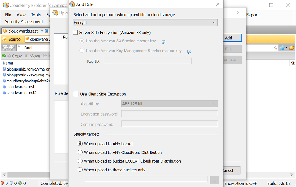296x187 pixels.
Task: Click the tab transfer arrow icon
Action: coord(42,31)
